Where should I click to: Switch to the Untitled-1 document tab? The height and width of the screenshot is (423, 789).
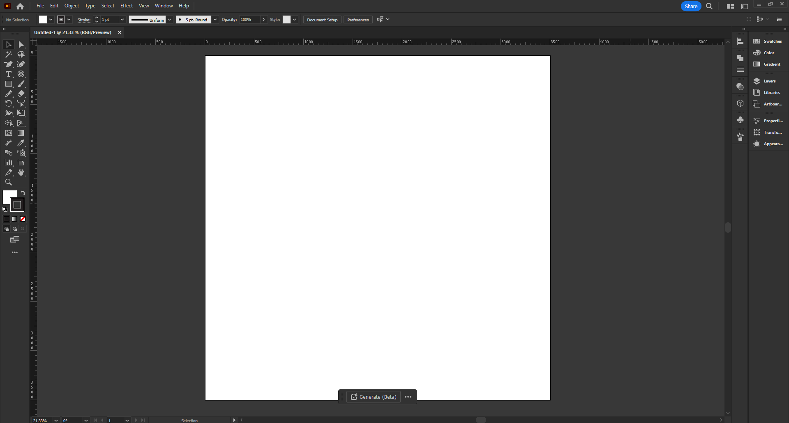point(73,32)
